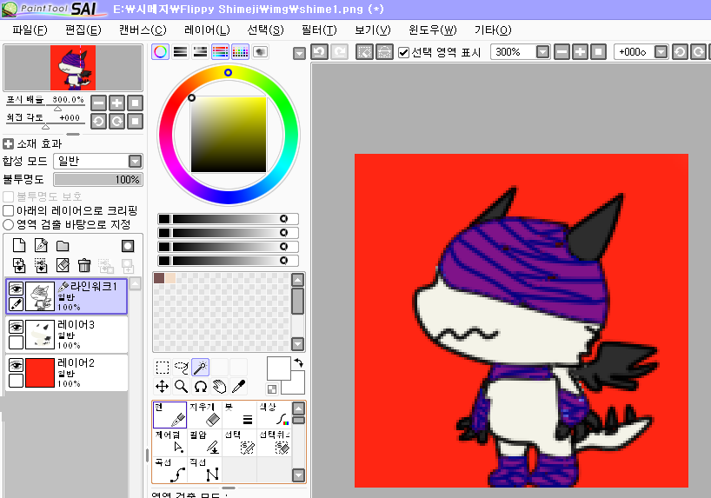Click the deselect selection toolbar icon
The height and width of the screenshot is (498, 711).
[x=364, y=52]
